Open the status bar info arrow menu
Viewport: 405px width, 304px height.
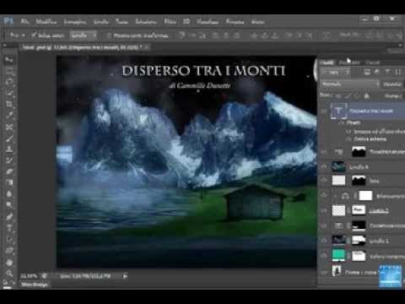coord(126,276)
